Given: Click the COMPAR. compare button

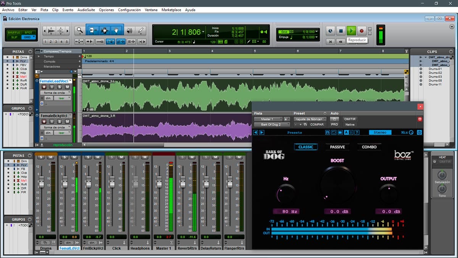Looking at the screenshot, I should 317,125.
